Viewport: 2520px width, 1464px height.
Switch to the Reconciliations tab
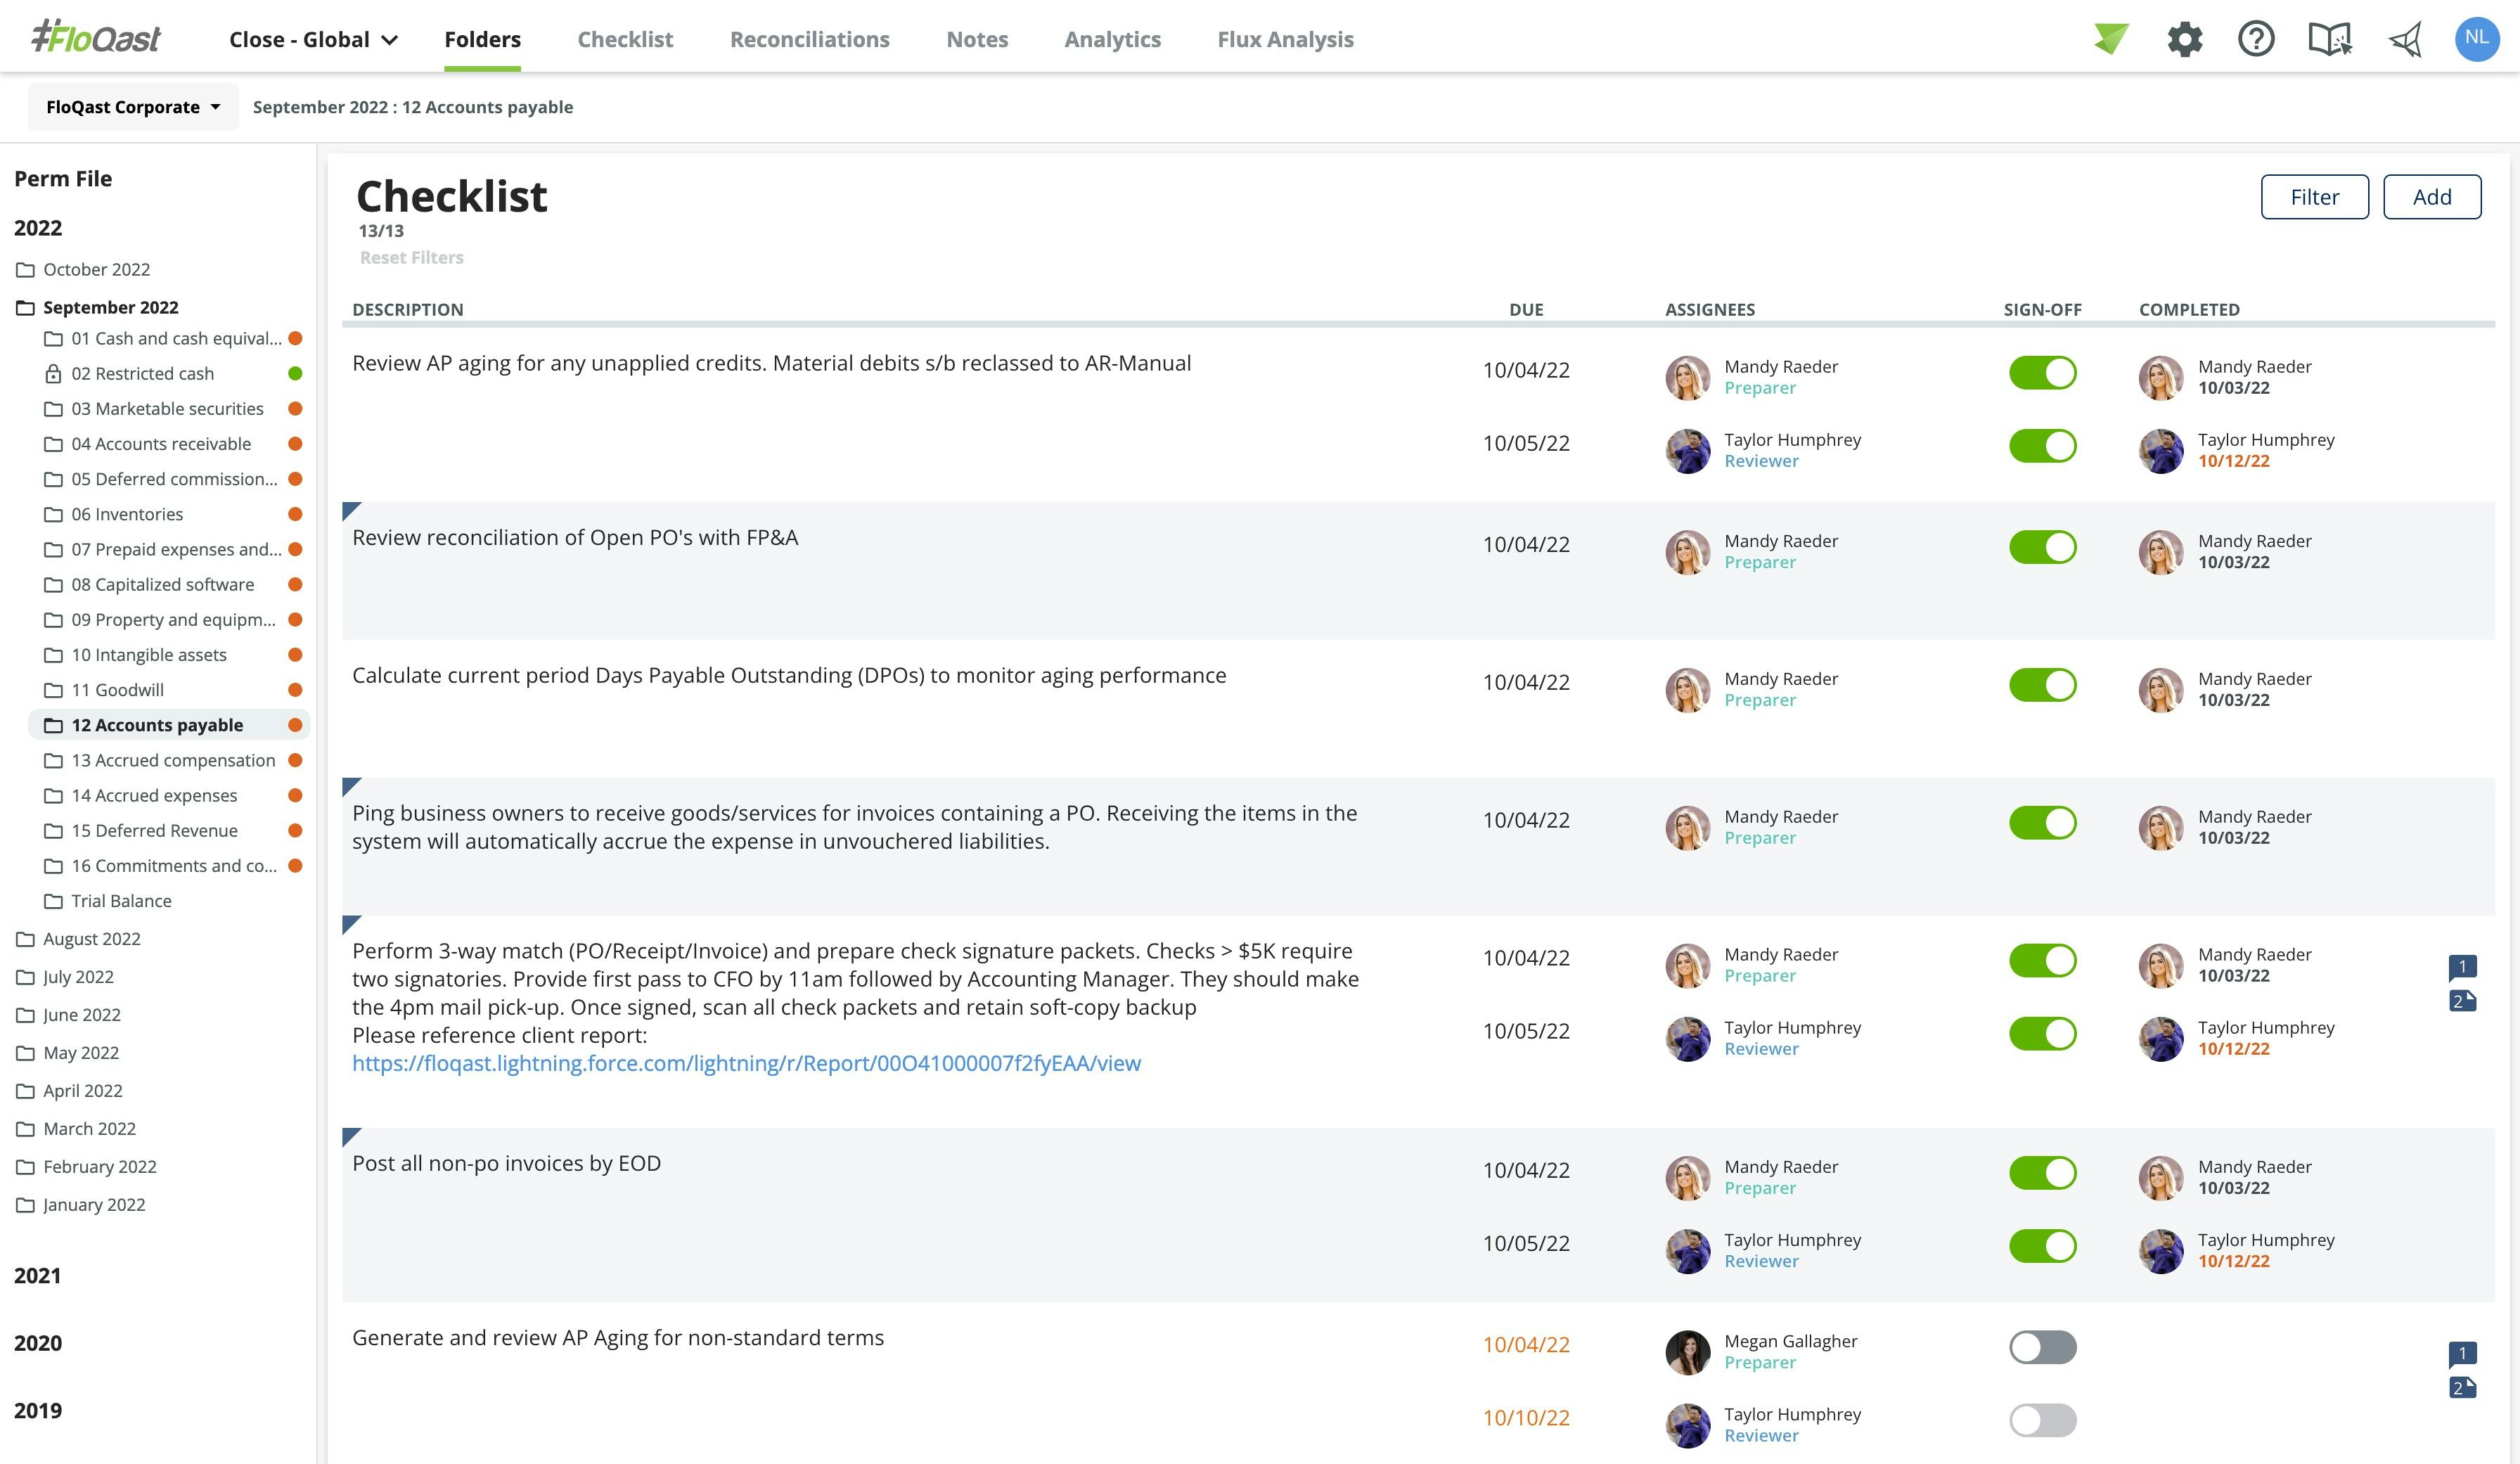810,39
